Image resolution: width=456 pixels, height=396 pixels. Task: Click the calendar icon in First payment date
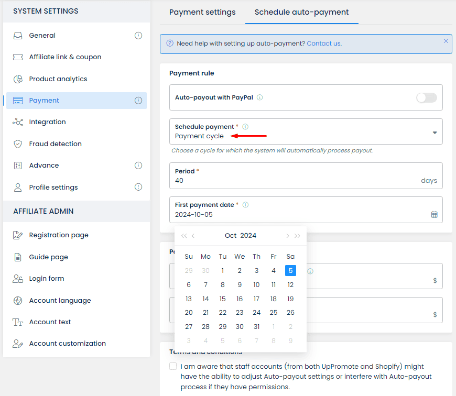[x=434, y=215]
